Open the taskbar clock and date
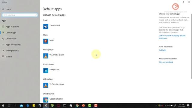This screenshot has width=192, height=108. point(181,105)
